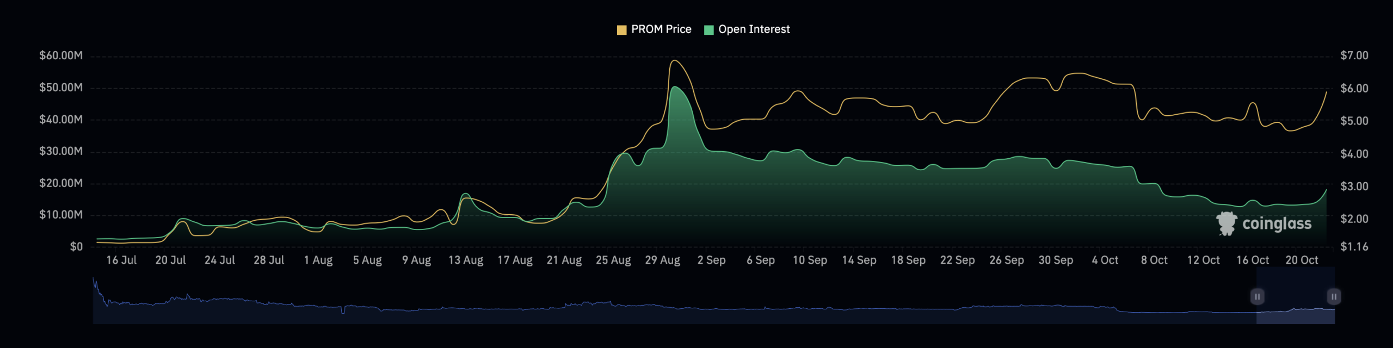Click the '28 Jul' date axis label

(269, 260)
